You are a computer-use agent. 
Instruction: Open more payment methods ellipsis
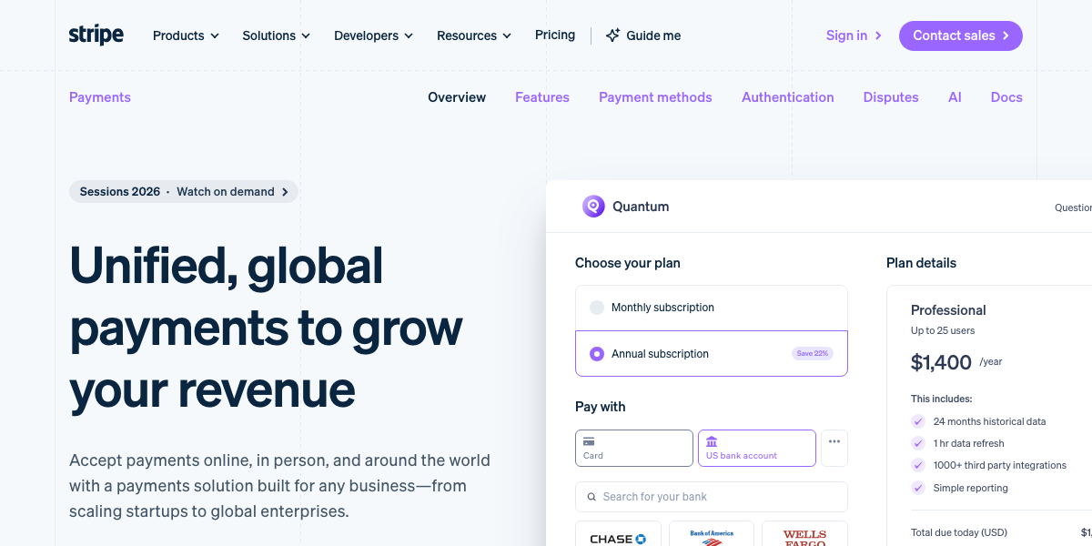(x=834, y=448)
